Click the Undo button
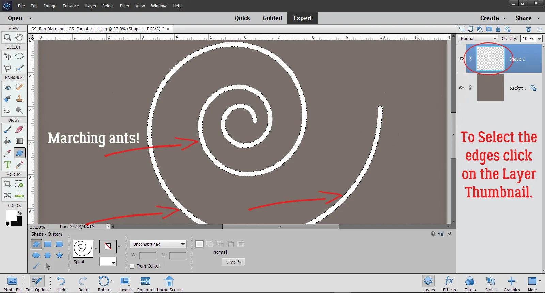This screenshot has height=293, width=545. 61,283
